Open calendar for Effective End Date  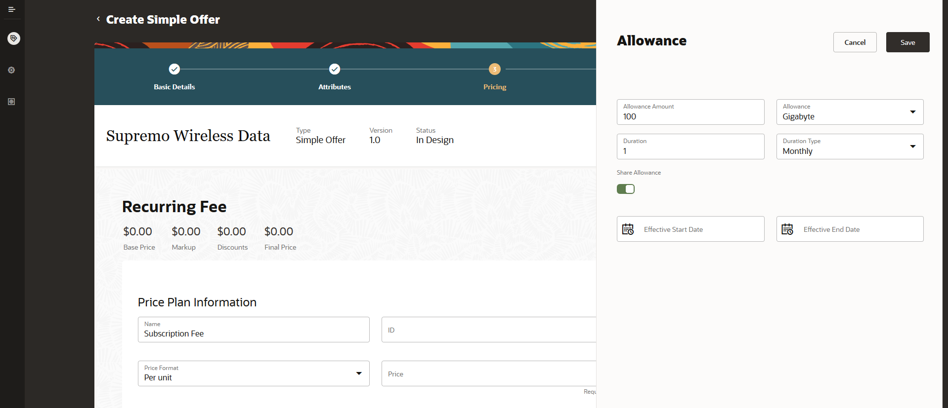[787, 229]
